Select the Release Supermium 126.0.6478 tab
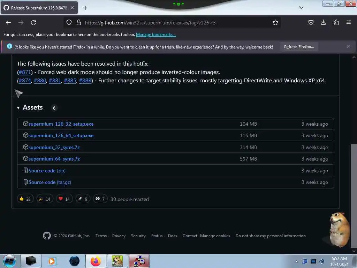 pos(39,8)
